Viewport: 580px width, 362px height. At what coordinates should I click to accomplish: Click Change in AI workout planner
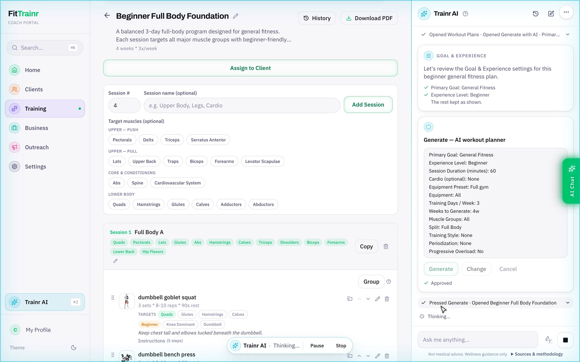pos(476,269)
